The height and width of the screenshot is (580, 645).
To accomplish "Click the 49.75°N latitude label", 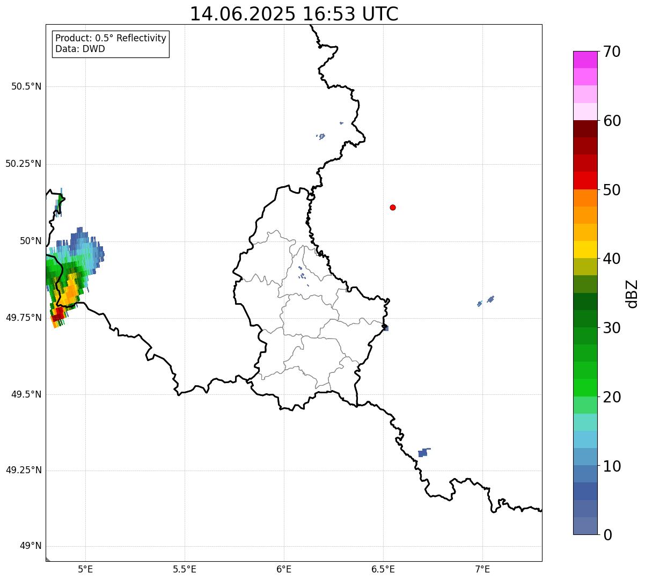I will click(24, 318).
